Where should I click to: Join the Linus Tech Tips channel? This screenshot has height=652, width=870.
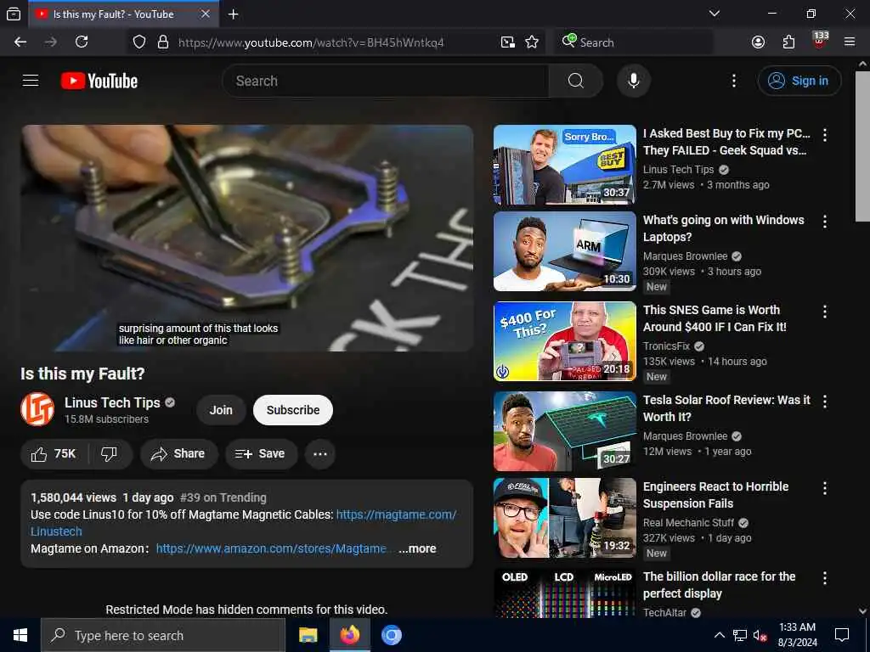[x=221, y=410]
